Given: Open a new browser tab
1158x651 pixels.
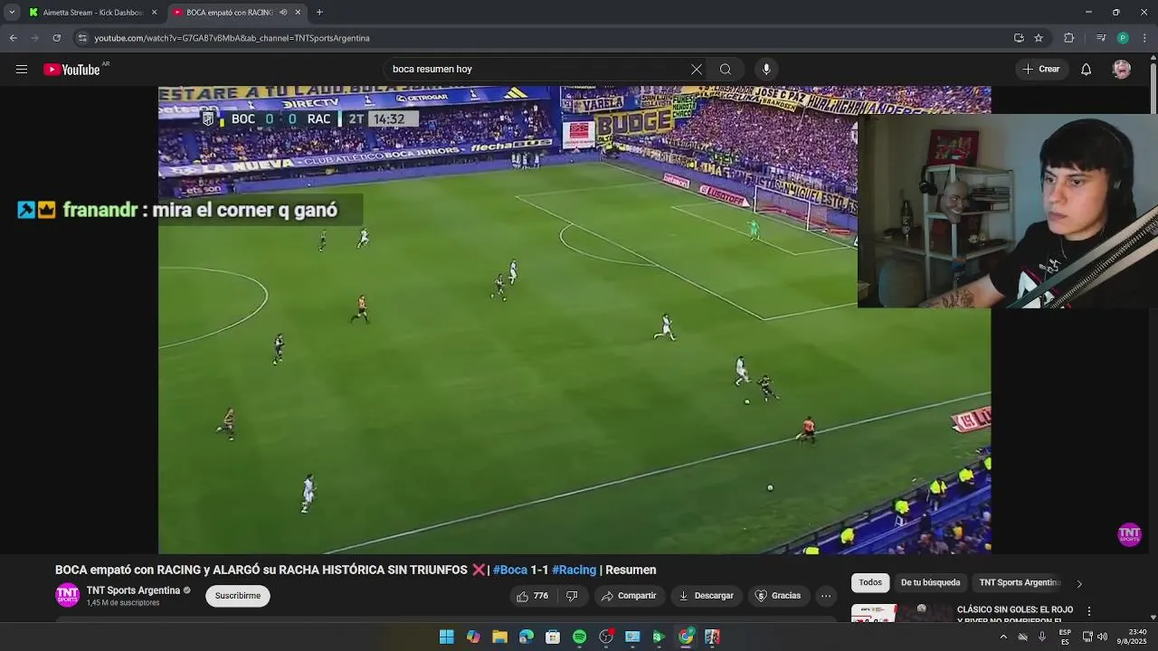Looking at the screenshot, I should click(319, 13).
